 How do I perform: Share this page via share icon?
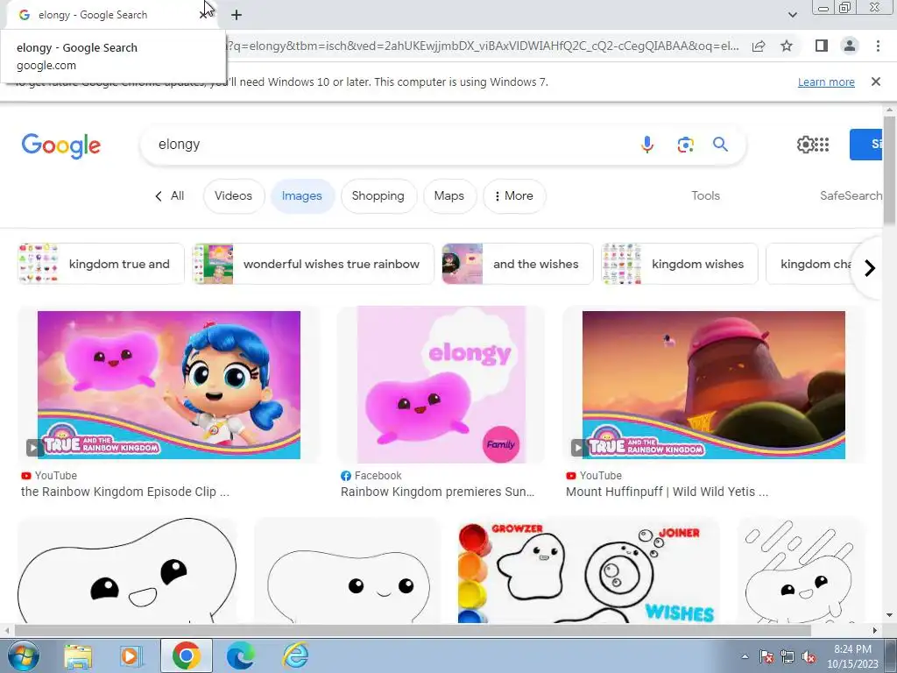[x=759, y=46]
